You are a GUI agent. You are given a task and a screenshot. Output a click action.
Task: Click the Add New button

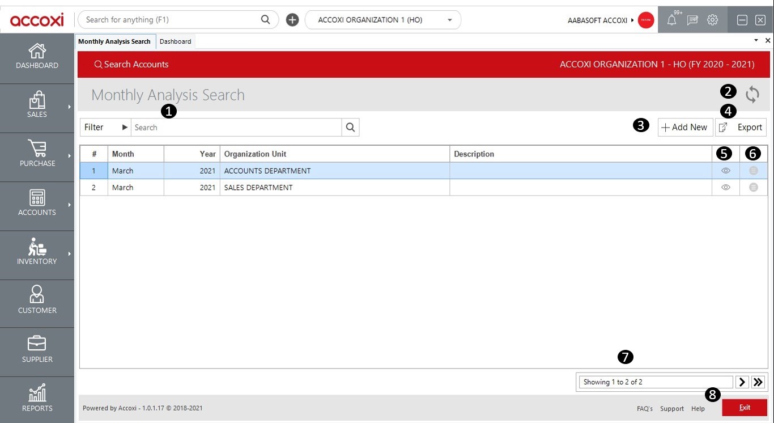(685, 127)
